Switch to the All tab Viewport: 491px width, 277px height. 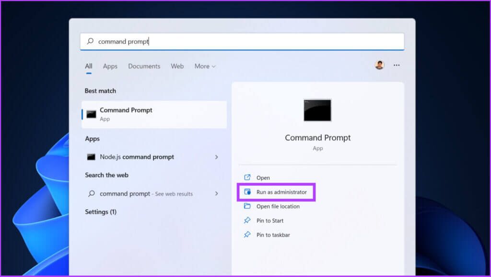(x=89, y=66)
